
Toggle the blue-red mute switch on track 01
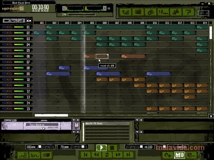[x=7, y=27]
